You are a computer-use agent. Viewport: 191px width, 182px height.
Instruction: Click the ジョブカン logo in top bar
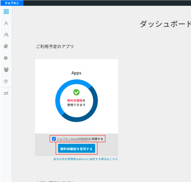11,3
